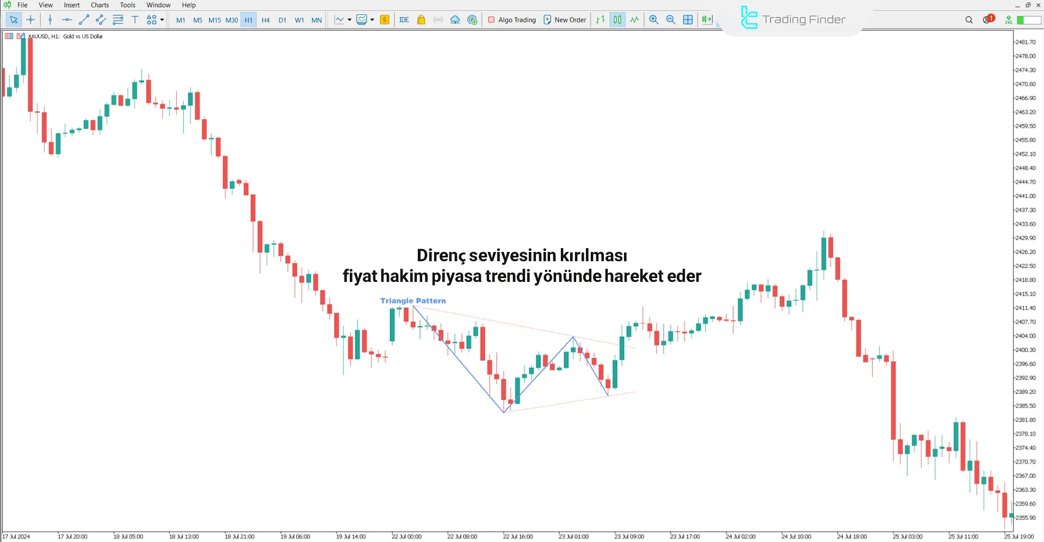Screen dimensions: 1044x542
Task: Check the notification bell with badge
Action: (x=987, y=20)
